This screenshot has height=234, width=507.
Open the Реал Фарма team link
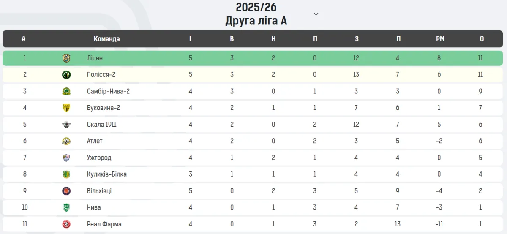coord(104,224)
